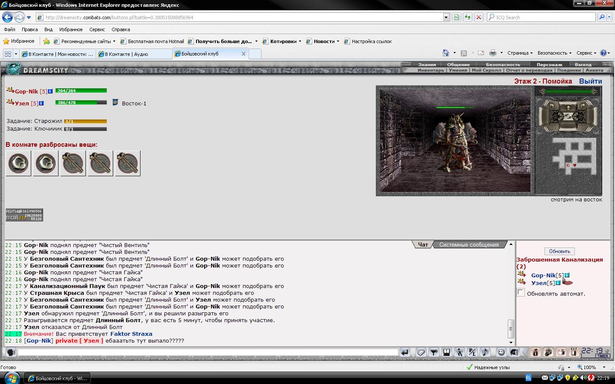Screen dimensions: 615x384
Task: Click the Мой Скролл link
Action: 486,70
